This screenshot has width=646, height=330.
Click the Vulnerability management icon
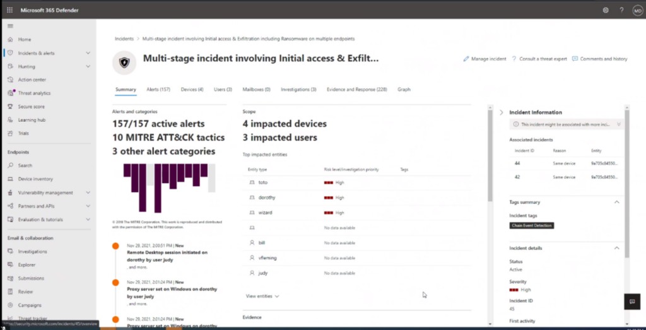[10, 193]
